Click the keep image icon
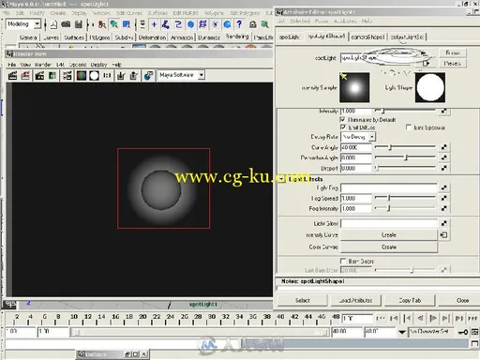The image size is (480, 360). (x=121, y=75)
